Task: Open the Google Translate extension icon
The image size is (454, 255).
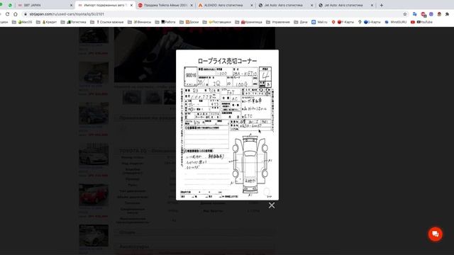Action: (x=414, y=14)
